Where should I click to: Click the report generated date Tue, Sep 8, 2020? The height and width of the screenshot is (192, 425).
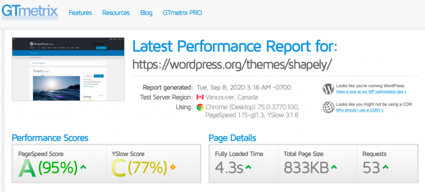pos(244,88)
